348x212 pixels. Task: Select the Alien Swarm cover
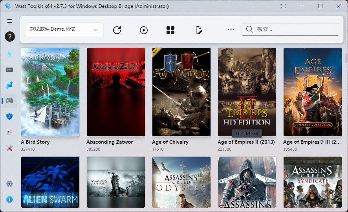click(50, 182)
